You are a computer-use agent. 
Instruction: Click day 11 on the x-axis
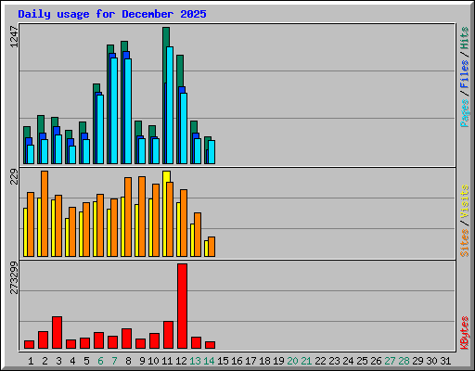(x=167, y=361)
